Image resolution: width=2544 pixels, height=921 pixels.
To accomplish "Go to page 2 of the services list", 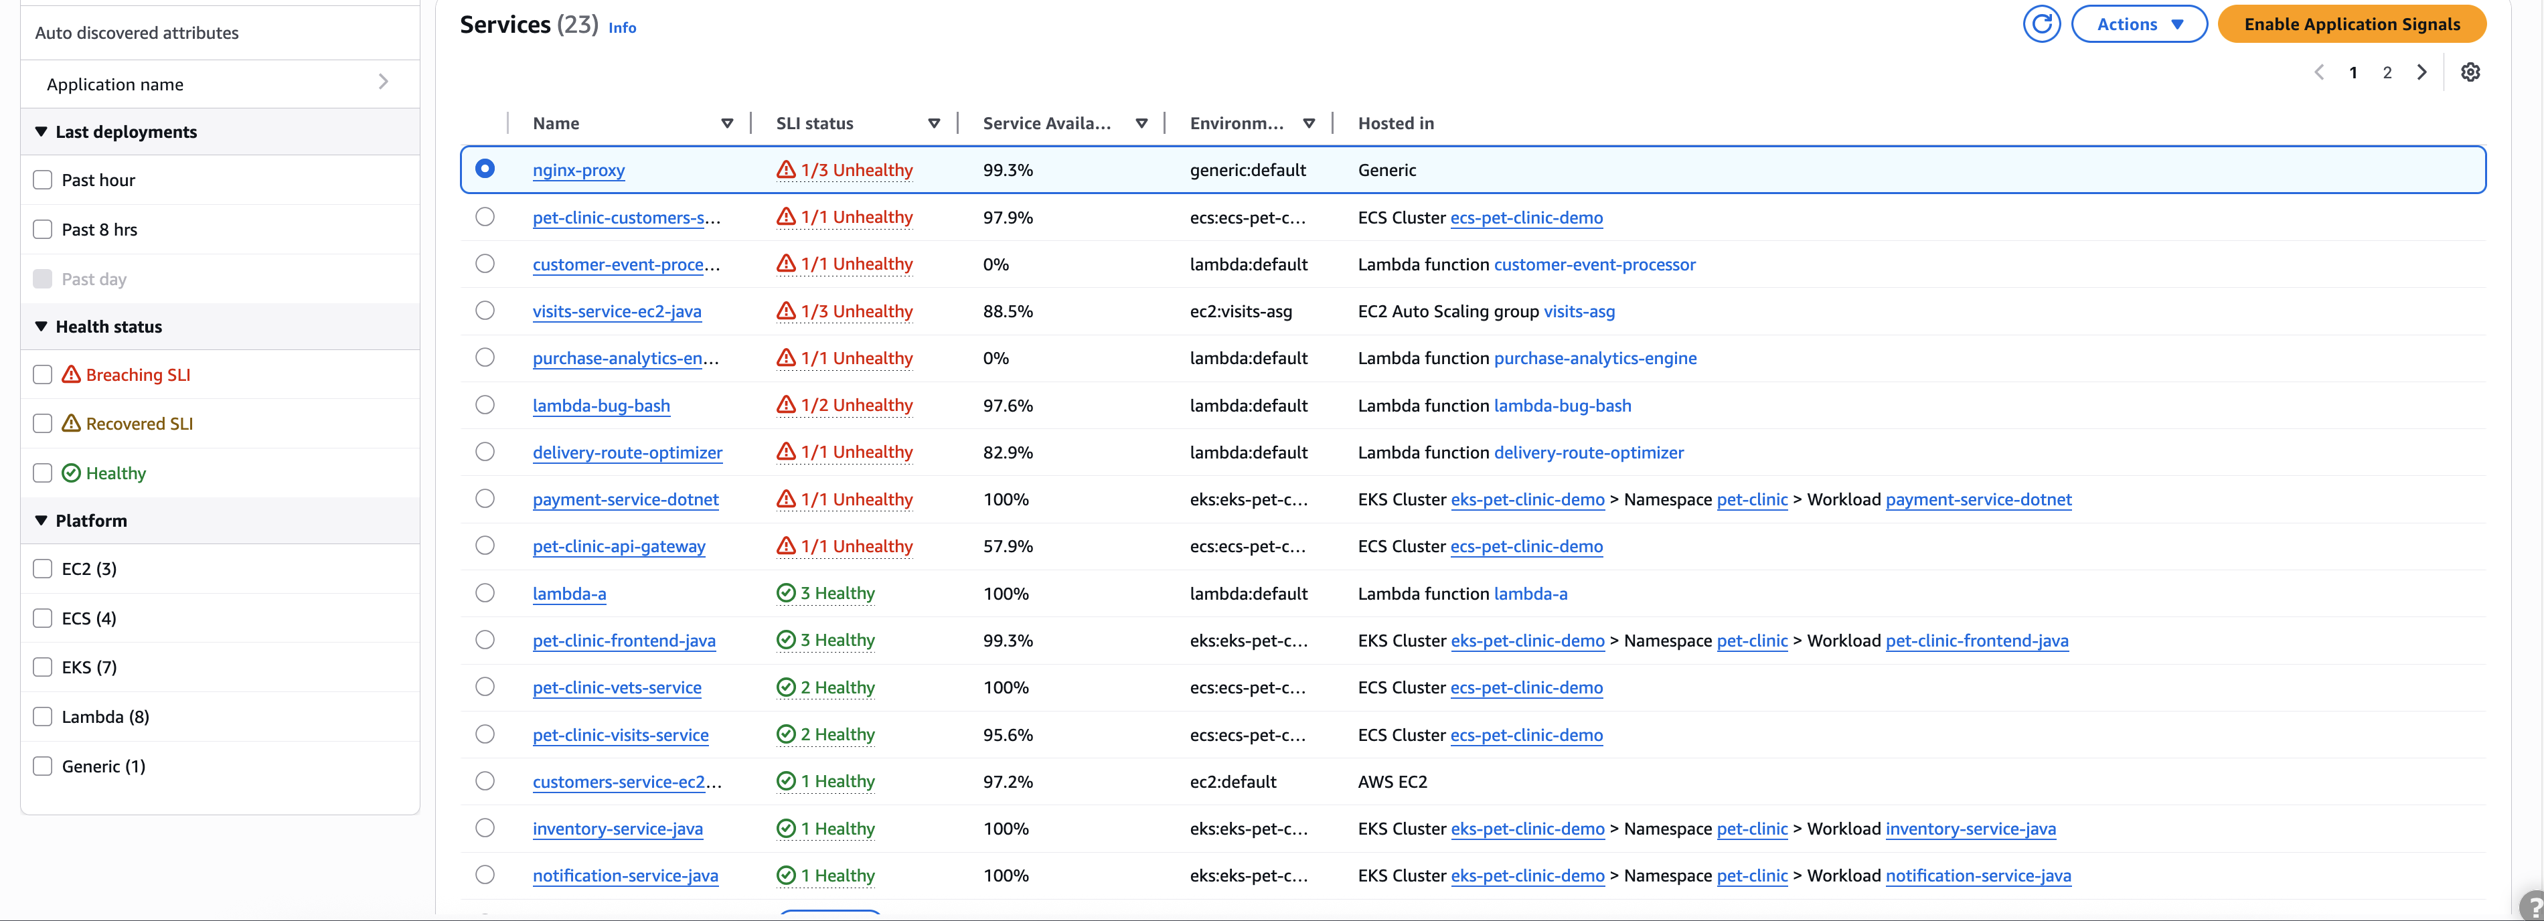I will click(x=2387, y=71).
